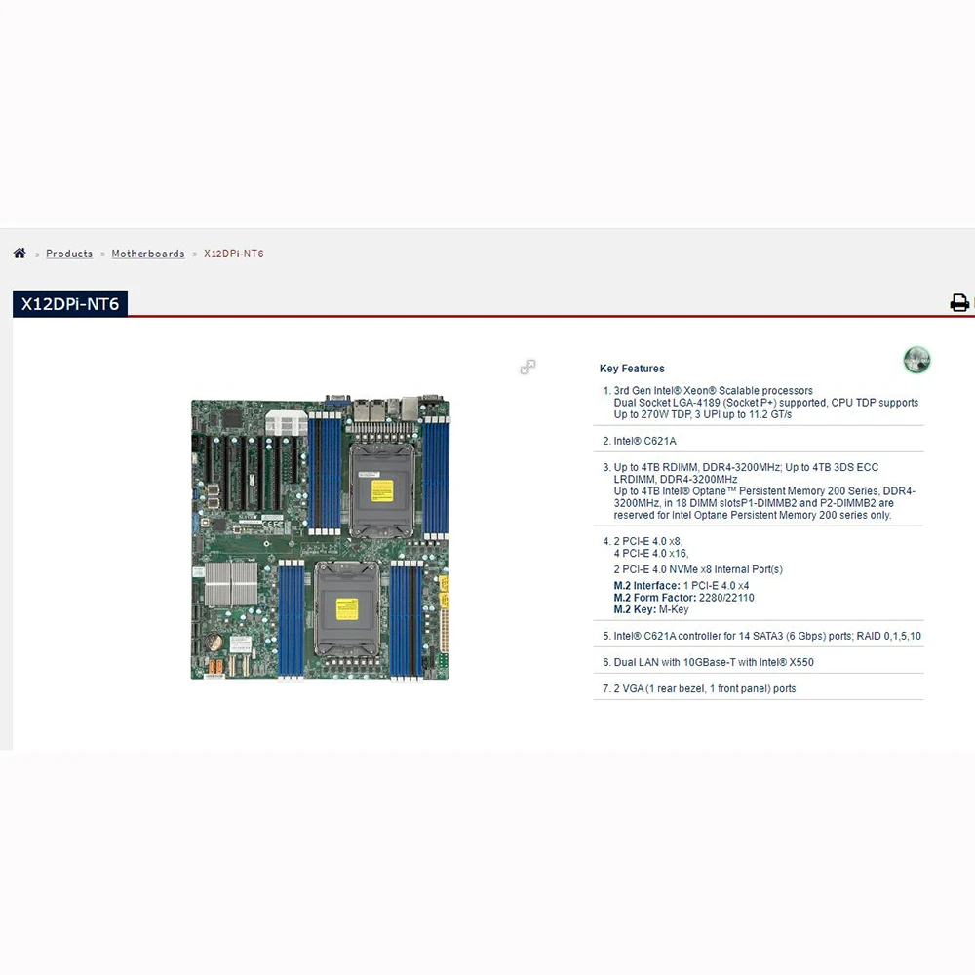Screen dimensions: 975x975
Task: Click the Dual LAN 10GBase-T feature line
Action: (714, 662)
